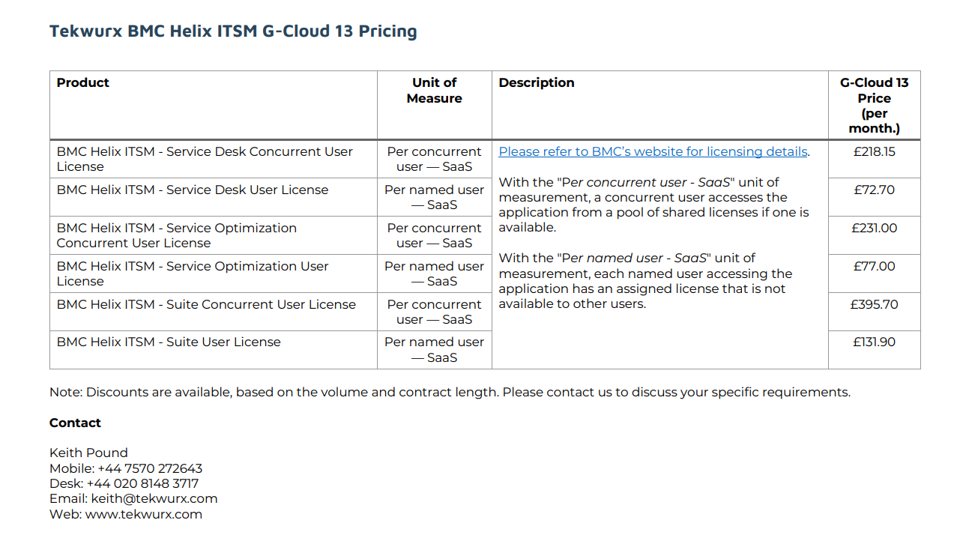Click the Description column header
The width and height of the screenshot is (957, 544).
[x=537, y=82]
